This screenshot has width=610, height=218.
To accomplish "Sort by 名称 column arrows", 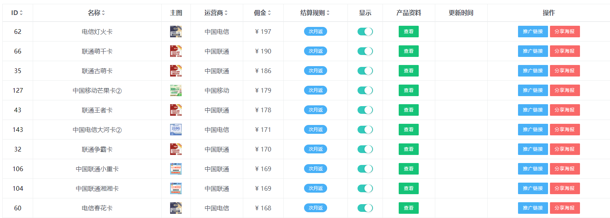I will (x=103, y=13).
